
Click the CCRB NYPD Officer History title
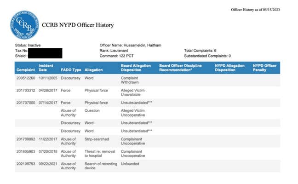[78, 25]
